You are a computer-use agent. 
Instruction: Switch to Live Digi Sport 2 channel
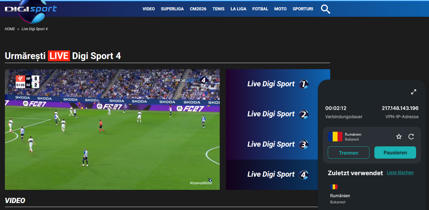point(278,114)
